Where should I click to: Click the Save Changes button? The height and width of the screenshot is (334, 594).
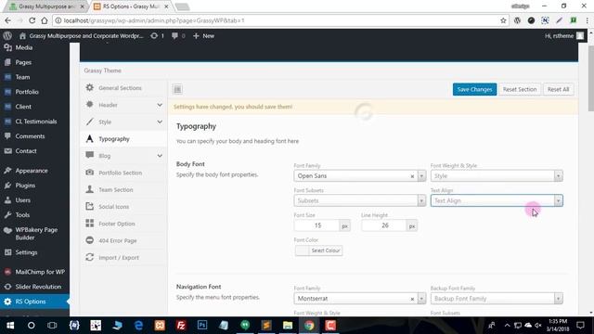pyautogui.click(x=474, y=89)
